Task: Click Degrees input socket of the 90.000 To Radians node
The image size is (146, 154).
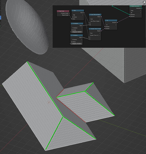Action: (71, 44)
